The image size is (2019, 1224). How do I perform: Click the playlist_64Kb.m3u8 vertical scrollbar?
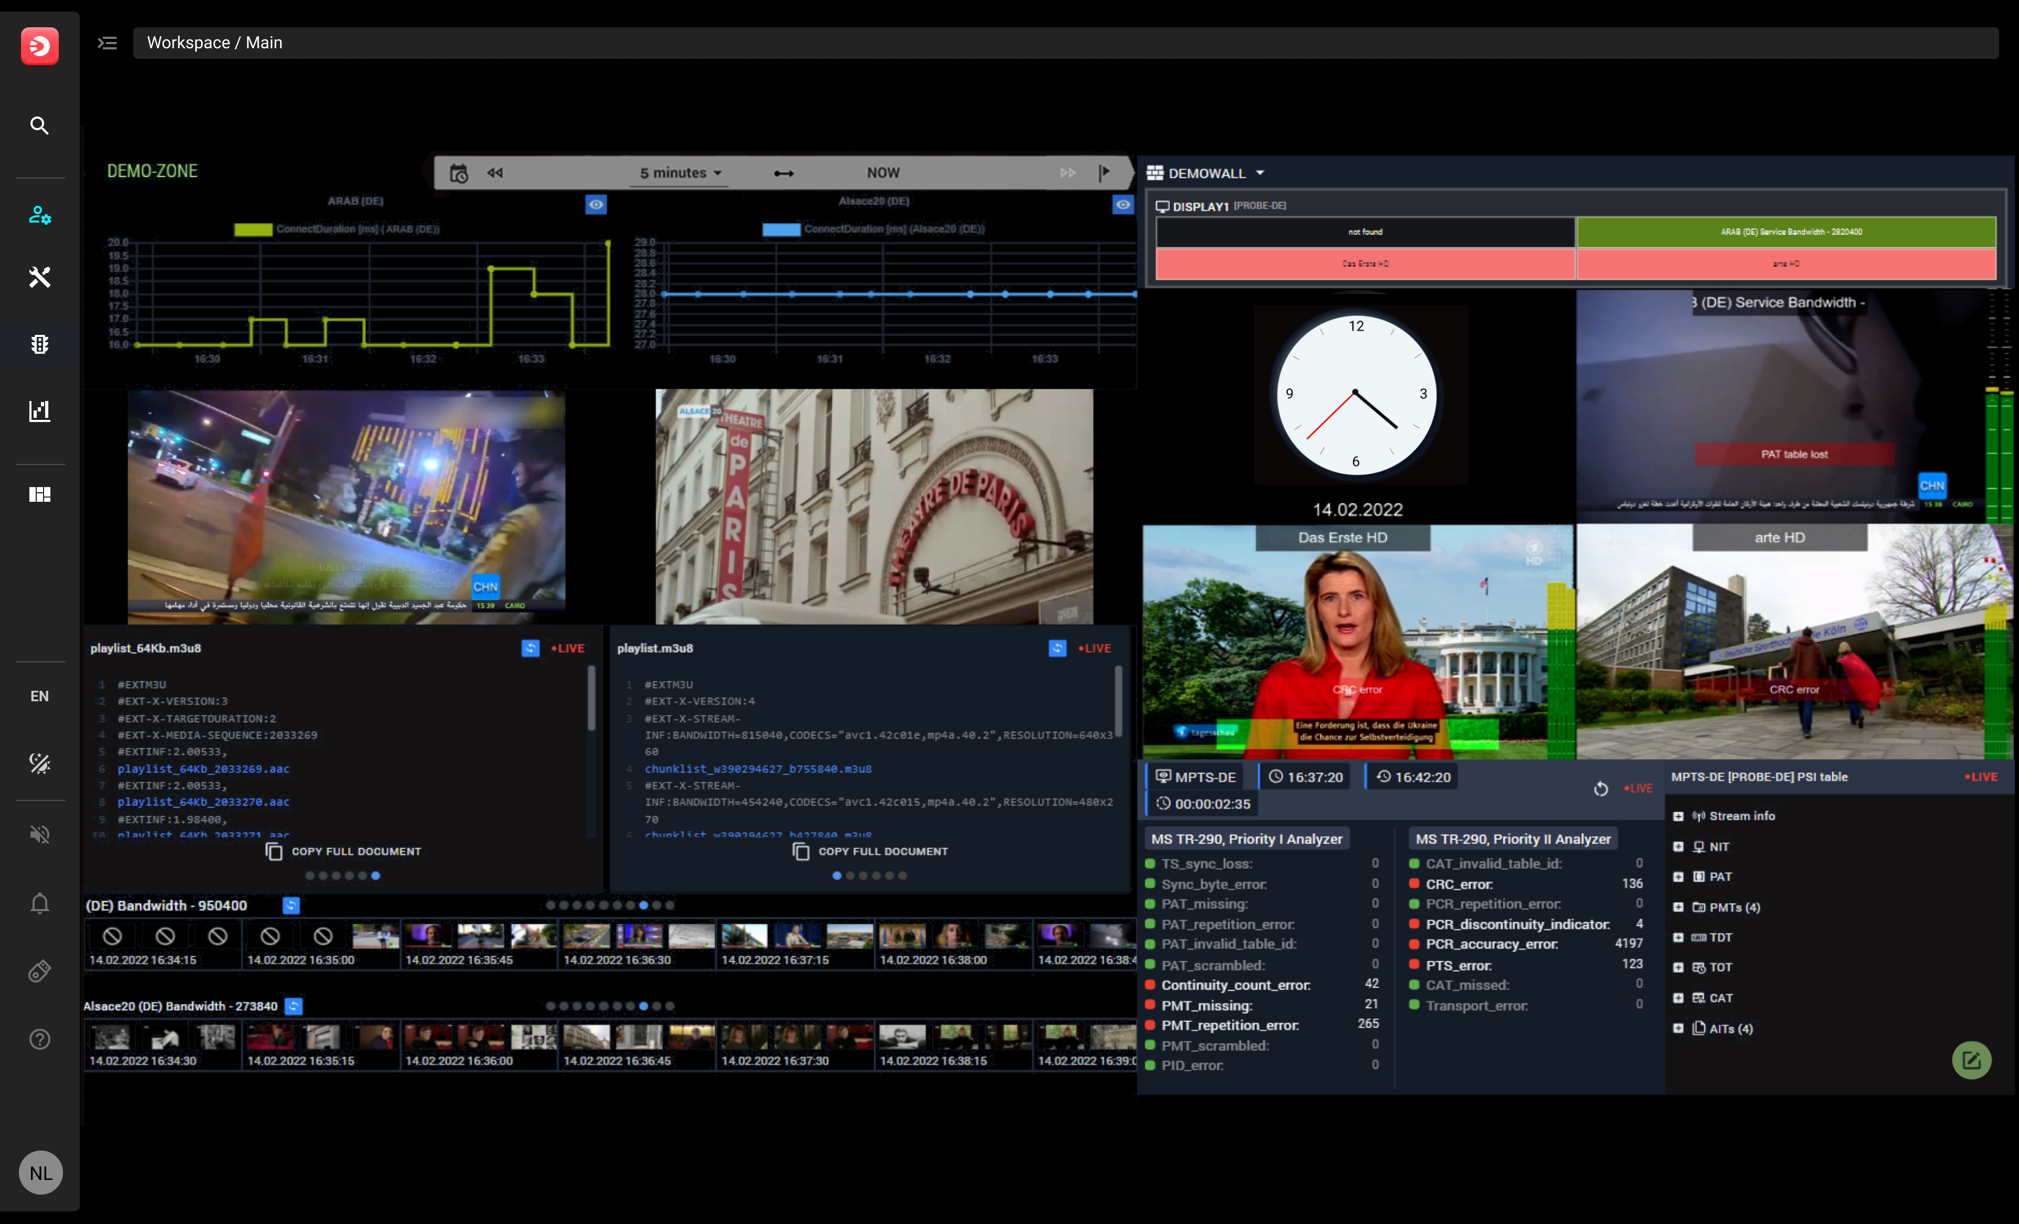pyautogui.click(x=591, y=699)
